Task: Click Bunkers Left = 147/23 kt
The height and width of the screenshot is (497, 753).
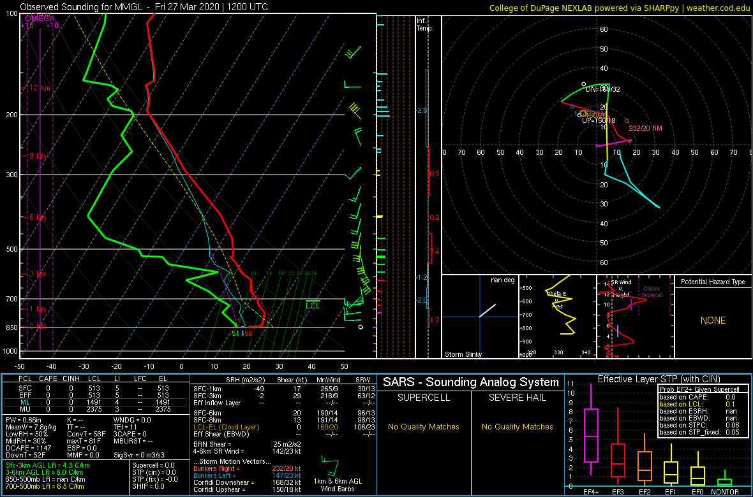Action: coord(247,475)
